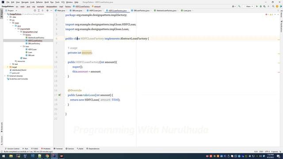Screen dimensions: 283x159
Task: Open the Terminal tool window
Action: point(58,149)
